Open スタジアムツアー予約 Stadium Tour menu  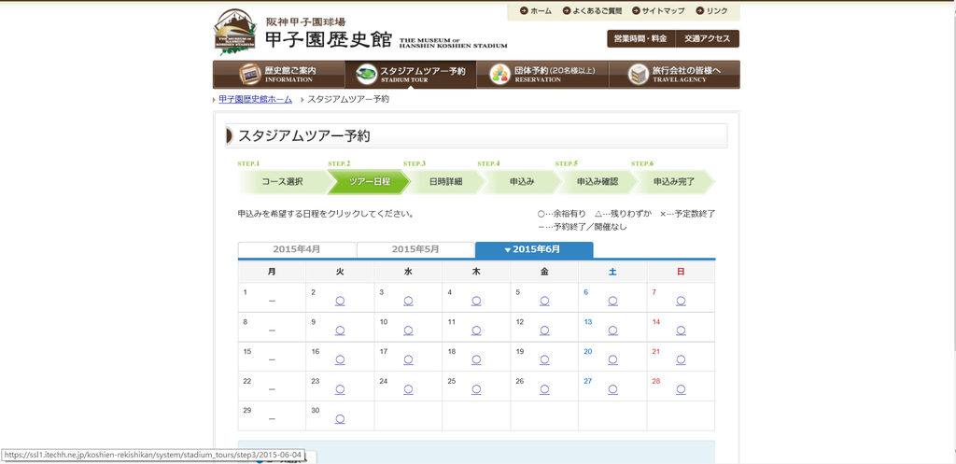coord(410,75)
